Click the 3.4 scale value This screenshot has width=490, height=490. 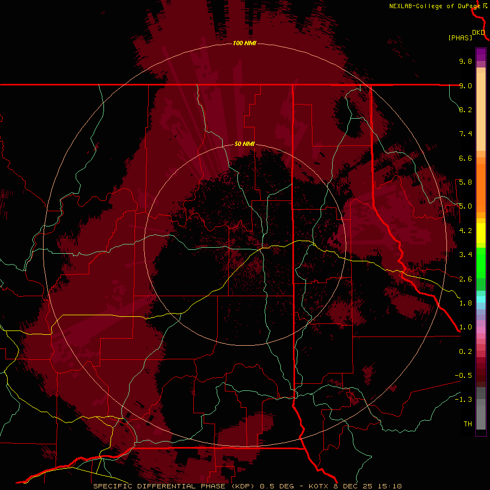point(465,255)
